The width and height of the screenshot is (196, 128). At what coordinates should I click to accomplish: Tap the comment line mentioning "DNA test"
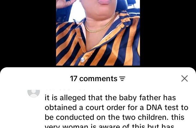pos(117,108)
